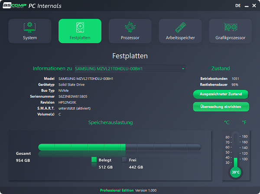Click the Restlebensdauer value 98%
260x194 pixels.
[235, 85]
